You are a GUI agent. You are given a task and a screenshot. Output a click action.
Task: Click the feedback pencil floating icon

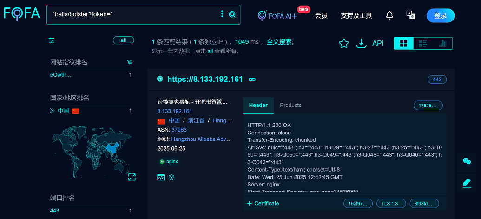pos(467,182)
